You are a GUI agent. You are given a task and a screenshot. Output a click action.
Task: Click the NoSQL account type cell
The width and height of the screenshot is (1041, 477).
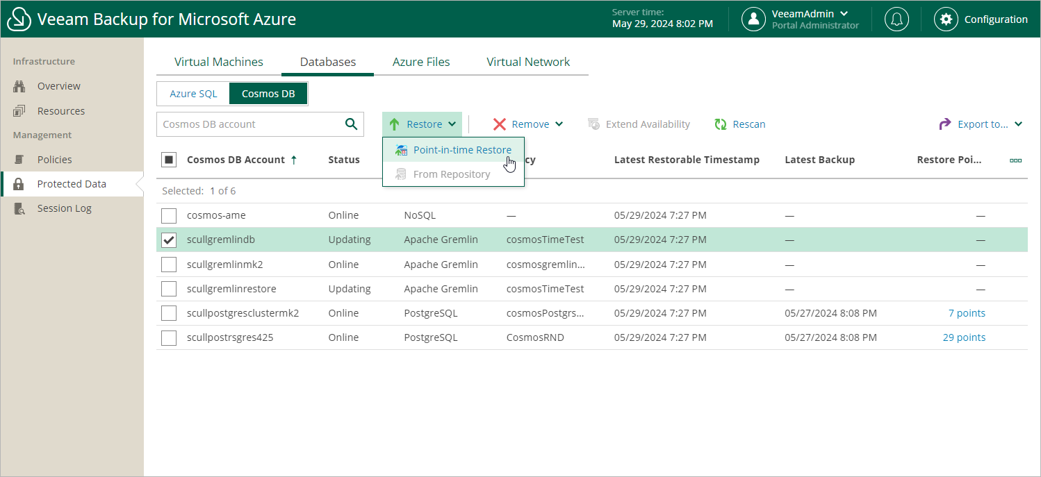click(x=420, y=215)
